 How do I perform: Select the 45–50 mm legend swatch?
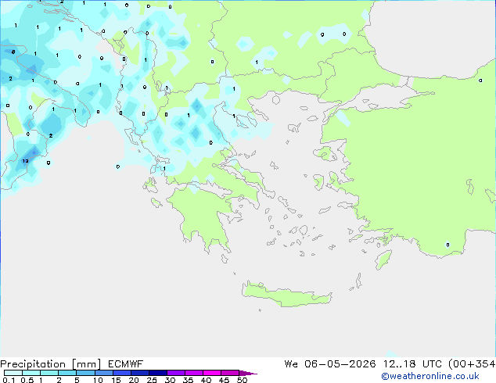click(230, 373)
